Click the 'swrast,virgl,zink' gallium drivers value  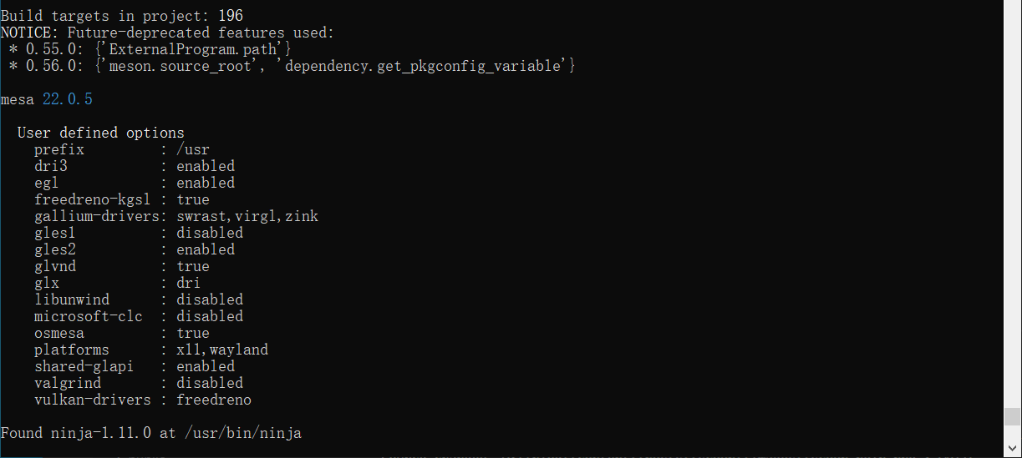click(x=247, y=216)
